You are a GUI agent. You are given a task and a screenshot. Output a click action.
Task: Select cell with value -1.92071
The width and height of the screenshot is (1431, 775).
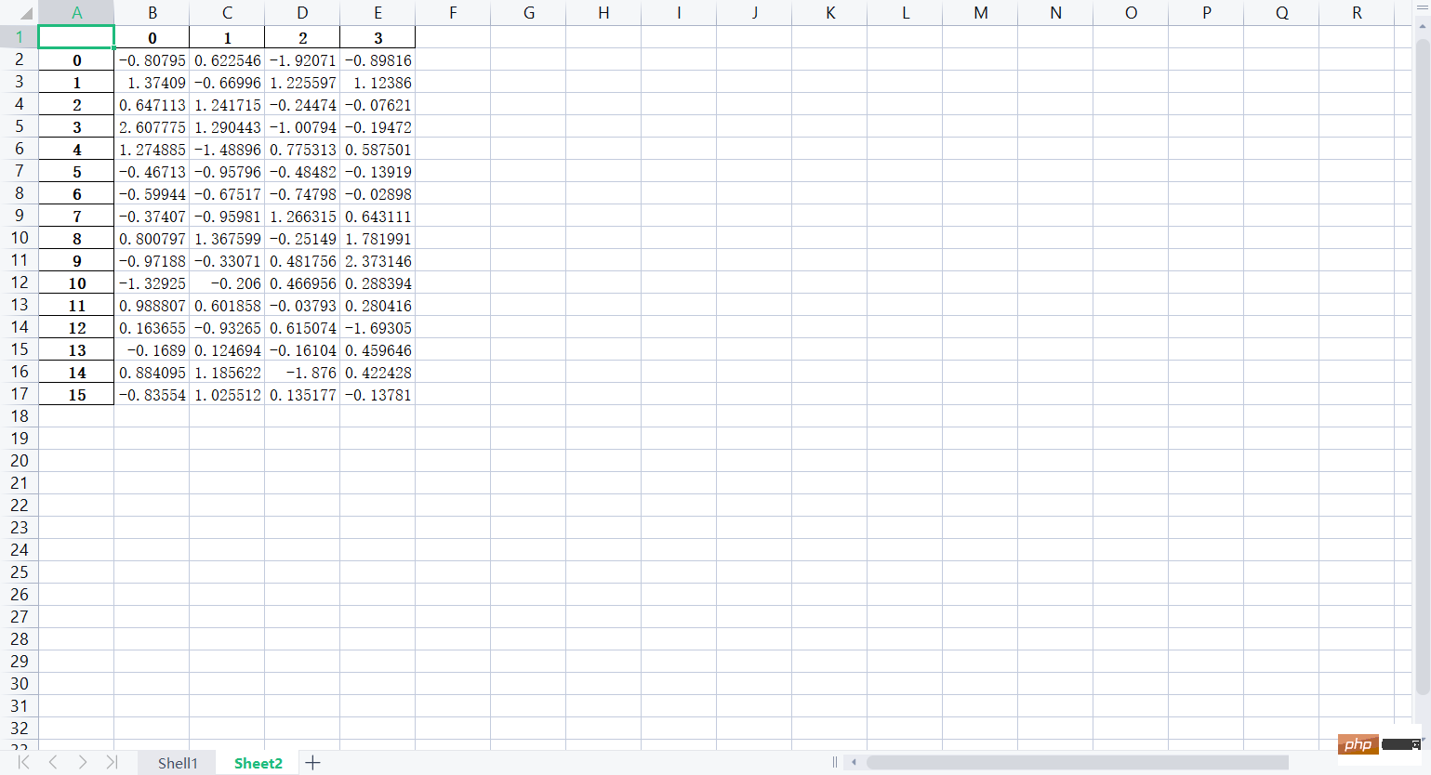pyautogui.click(x=303, y=60)
